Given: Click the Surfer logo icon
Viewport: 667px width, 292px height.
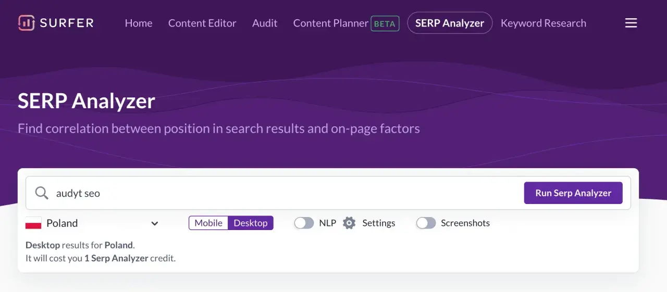Looking at the screenshot, I should 26,23.
